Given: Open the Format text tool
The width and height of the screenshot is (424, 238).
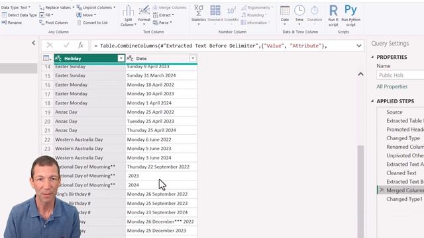Looking at the screenshot, I should pyautogui.click(x=144, y=15).
